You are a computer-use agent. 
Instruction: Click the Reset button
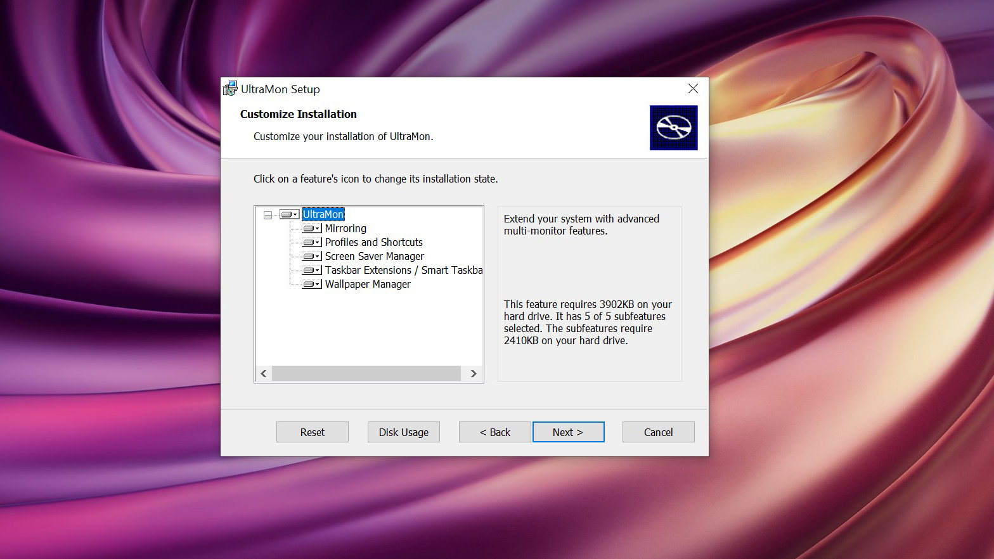[x=313, y=432]
